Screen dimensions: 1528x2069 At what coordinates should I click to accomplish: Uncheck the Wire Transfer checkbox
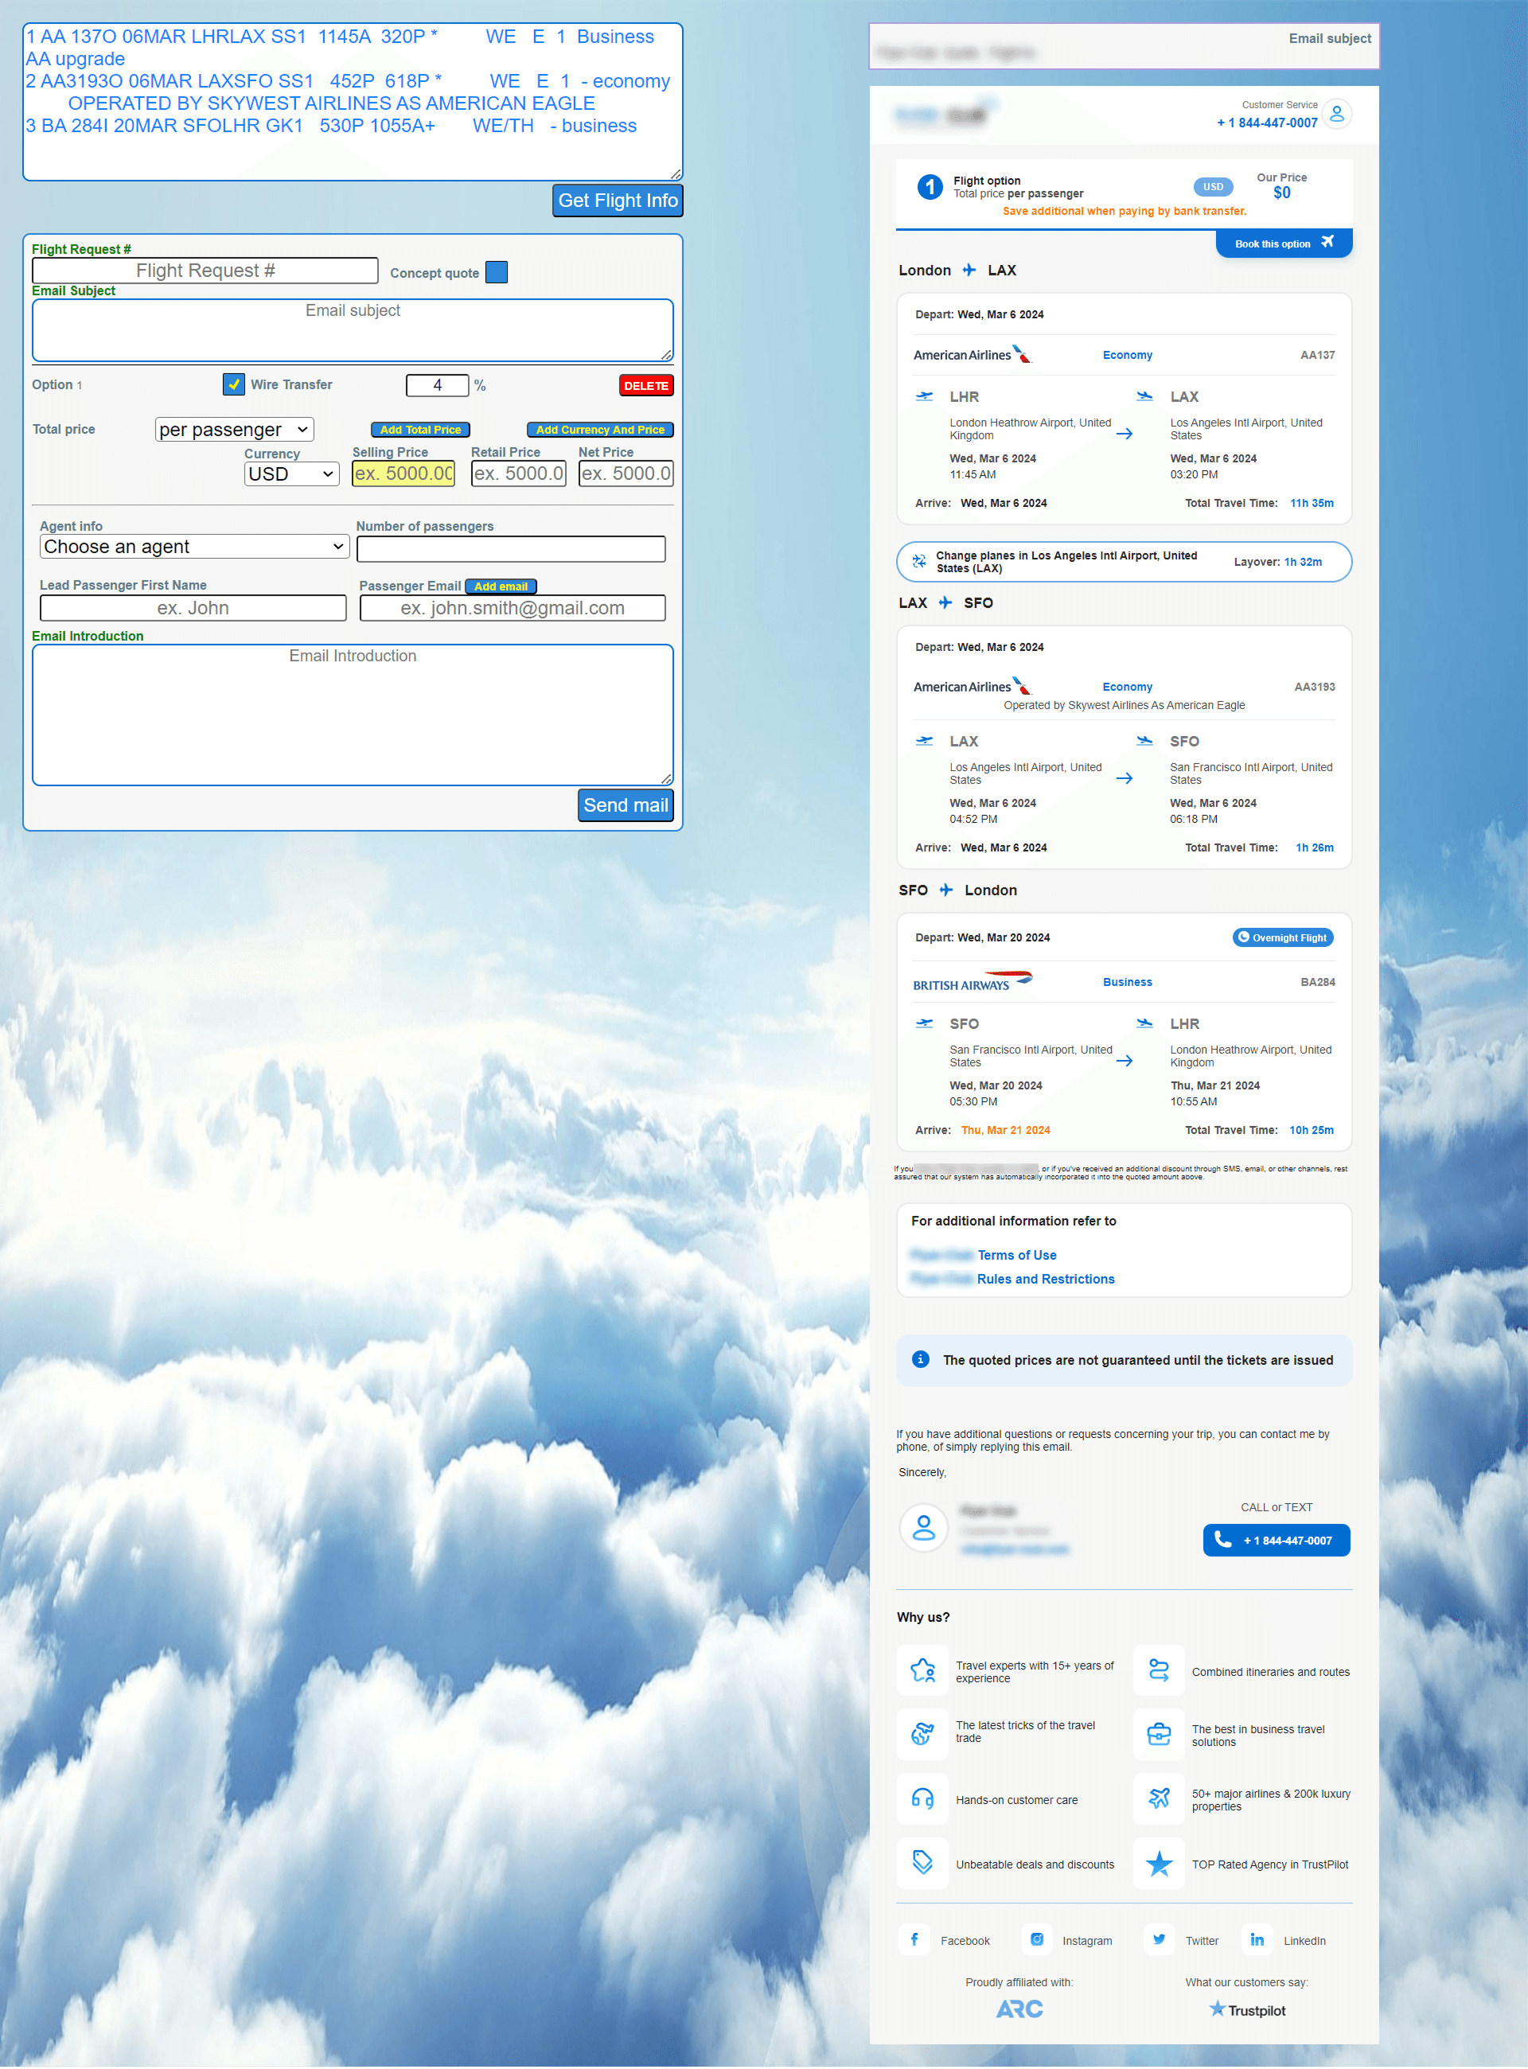click(234, 384)
